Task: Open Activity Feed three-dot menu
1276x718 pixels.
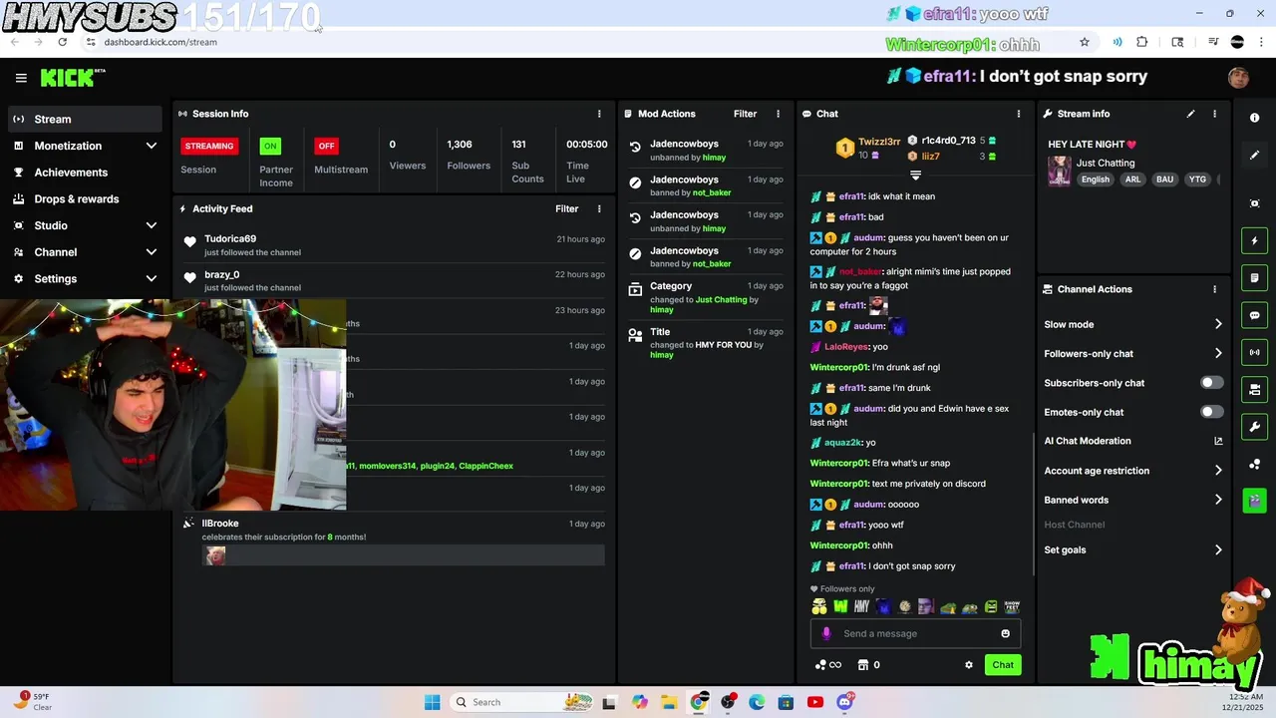Action: [x=599, y=208]
